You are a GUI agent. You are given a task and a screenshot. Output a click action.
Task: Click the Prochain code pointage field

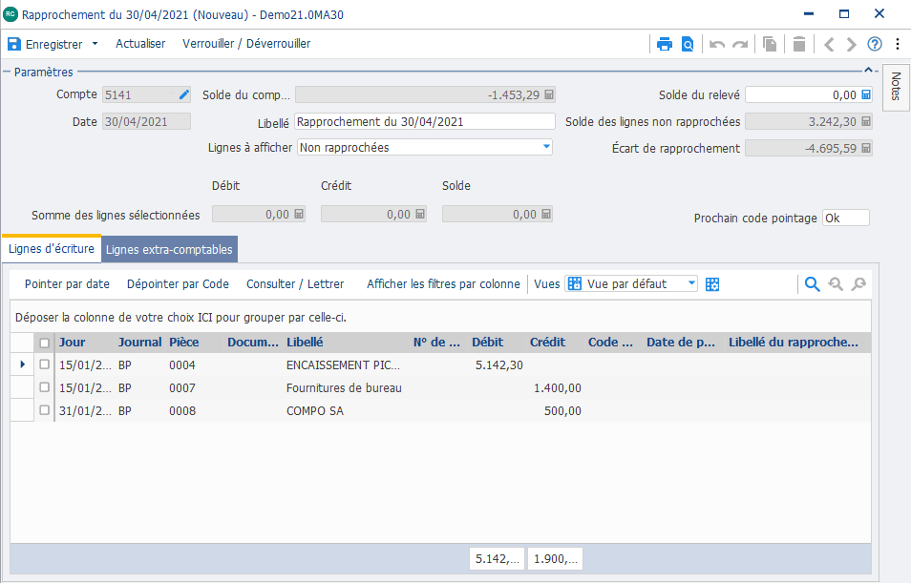846,218
